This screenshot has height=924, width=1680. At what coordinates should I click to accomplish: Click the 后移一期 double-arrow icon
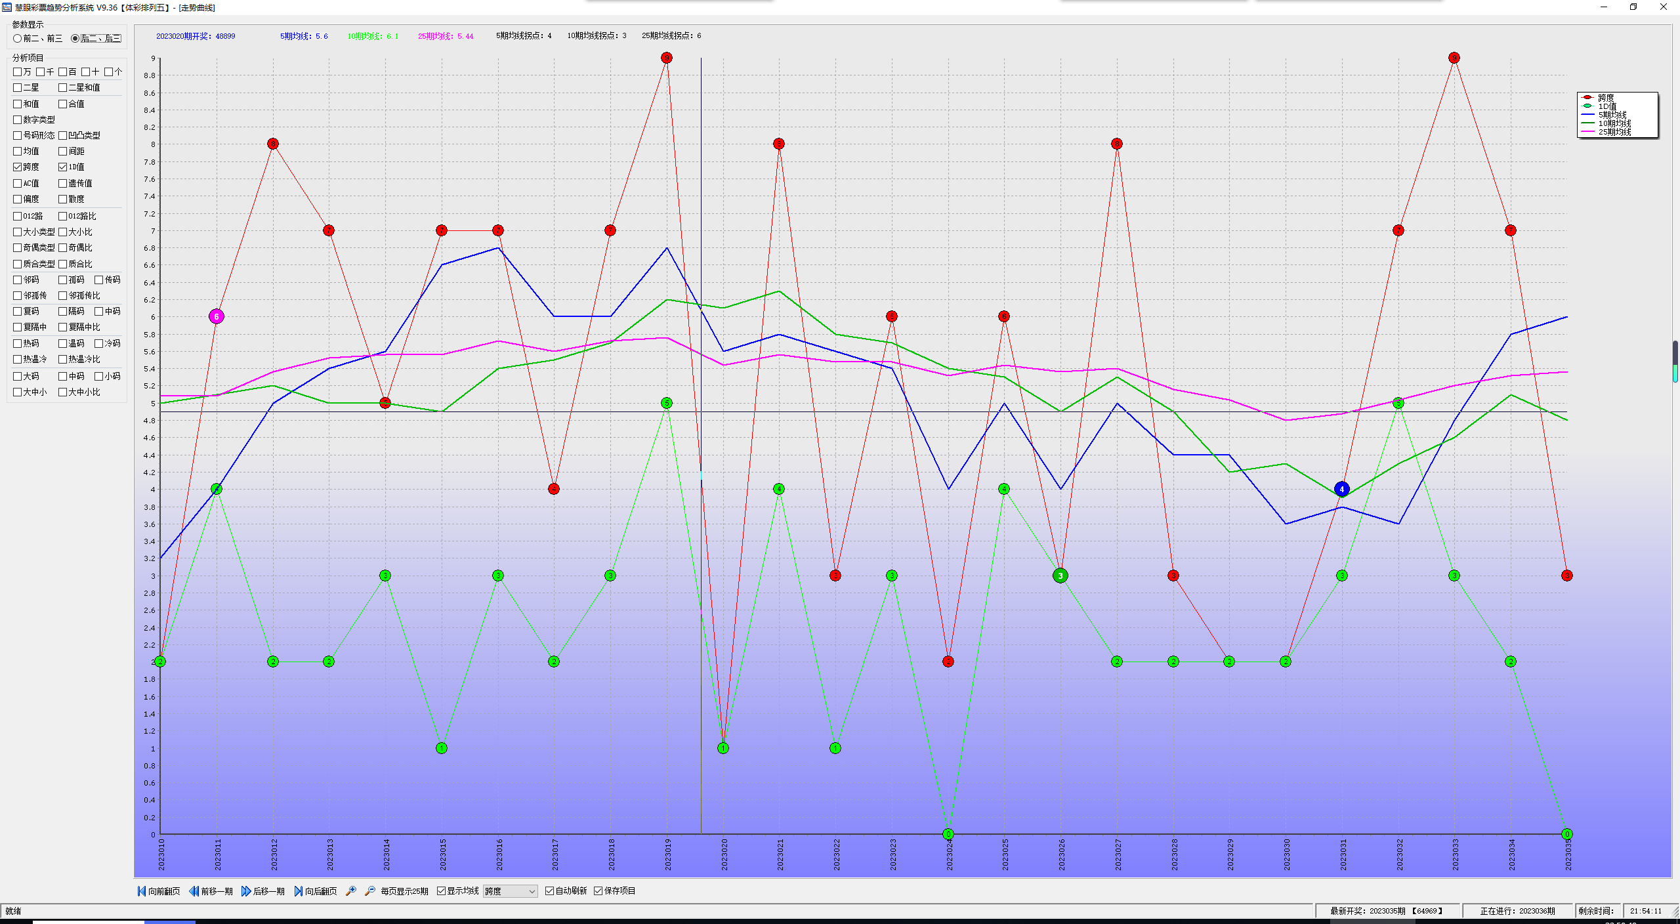(x=246, y=891)
